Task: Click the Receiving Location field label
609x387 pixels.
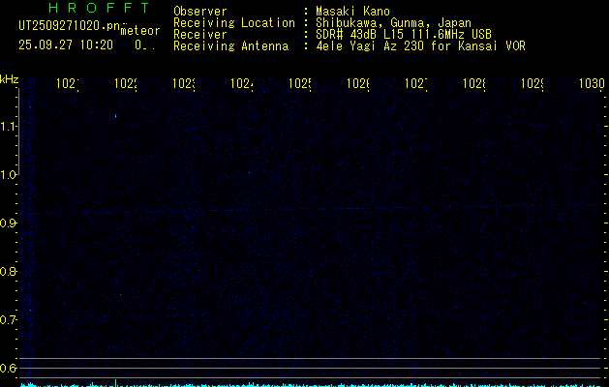Action: pos(233,23)
